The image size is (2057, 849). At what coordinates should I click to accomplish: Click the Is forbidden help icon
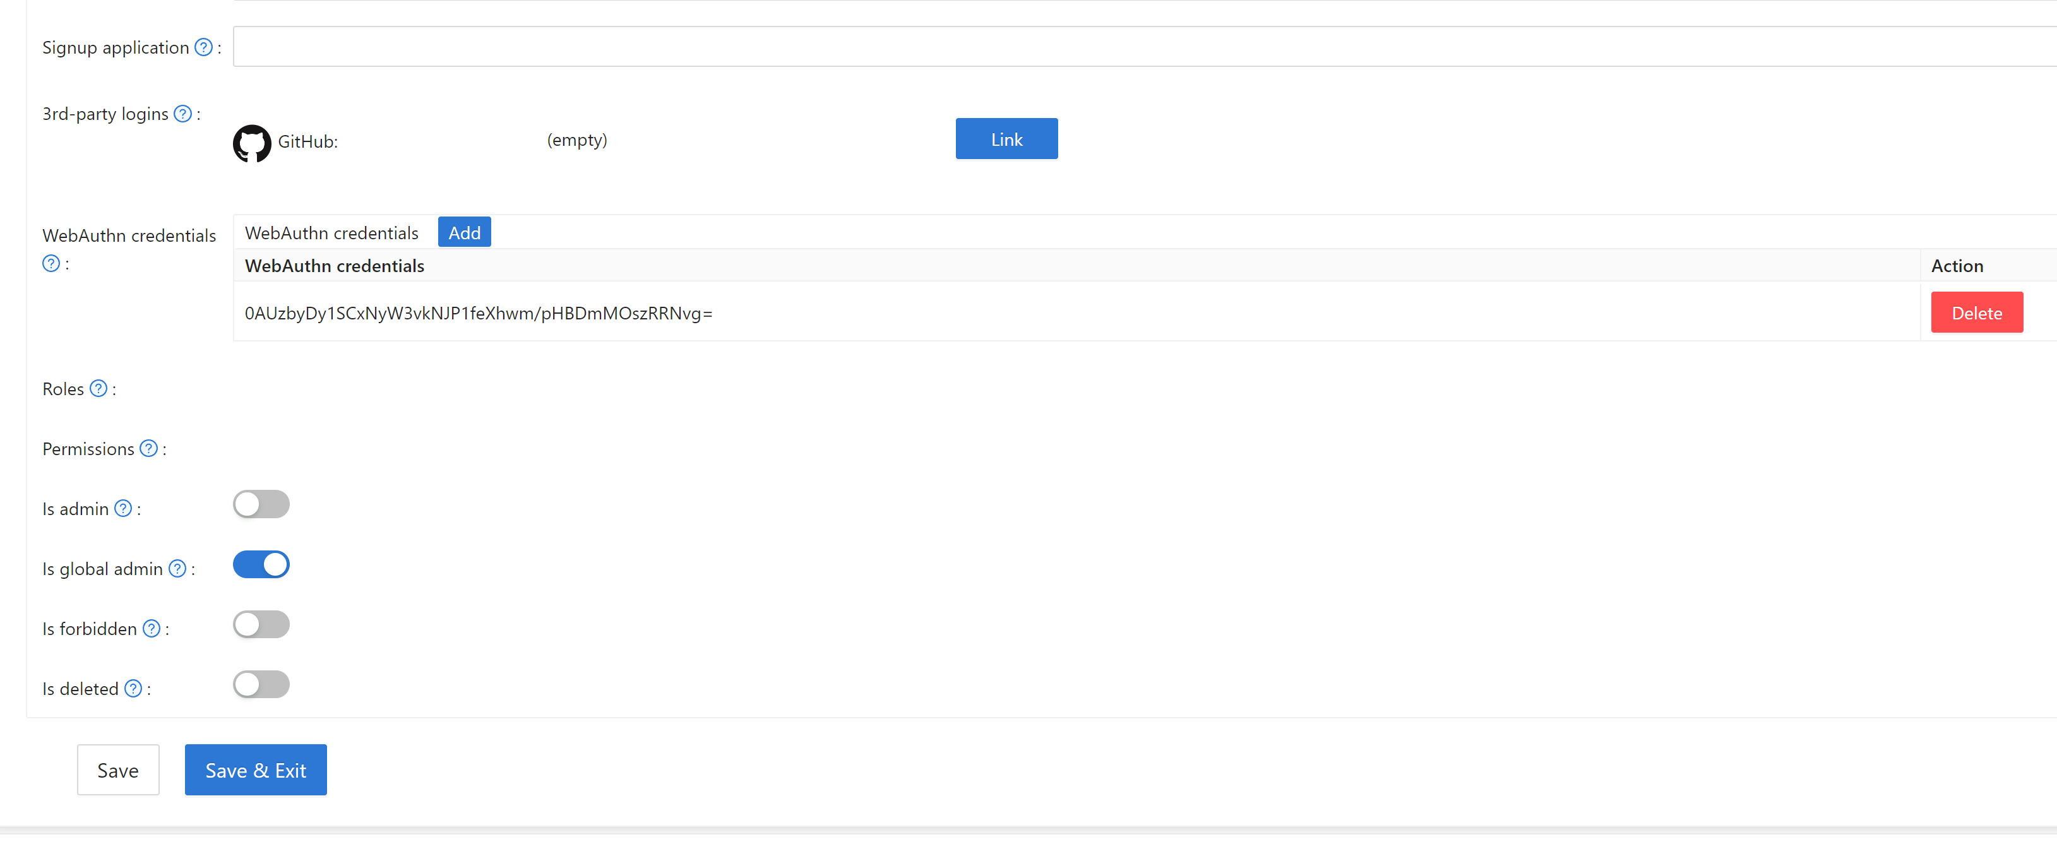151,628
